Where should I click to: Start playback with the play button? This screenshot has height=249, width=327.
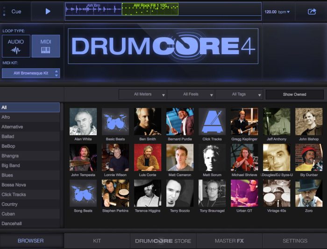click(x=48, y=11)
